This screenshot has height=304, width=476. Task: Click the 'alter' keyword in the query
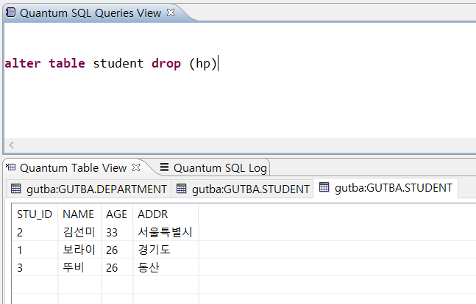coord(23,63)
